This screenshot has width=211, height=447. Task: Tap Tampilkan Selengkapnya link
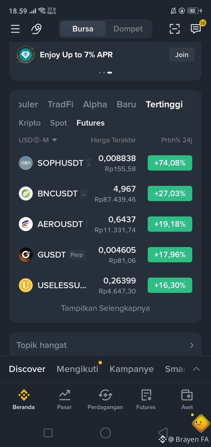point(105,308)
